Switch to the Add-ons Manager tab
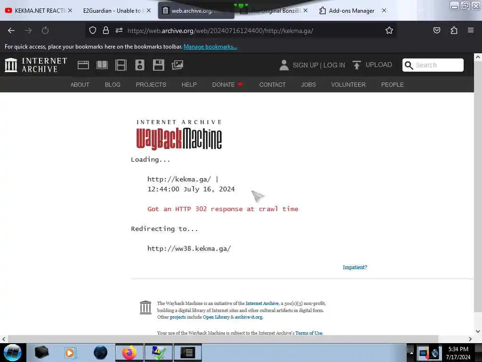The width and height of the screenshot is (482, 362). tap(351, 11)
